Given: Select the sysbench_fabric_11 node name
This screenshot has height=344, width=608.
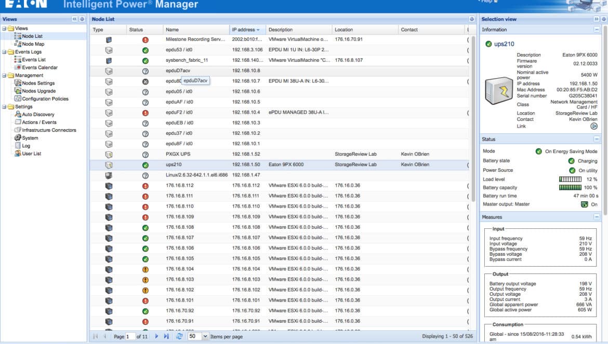Looking at the screenshot, I should [187, 60].
